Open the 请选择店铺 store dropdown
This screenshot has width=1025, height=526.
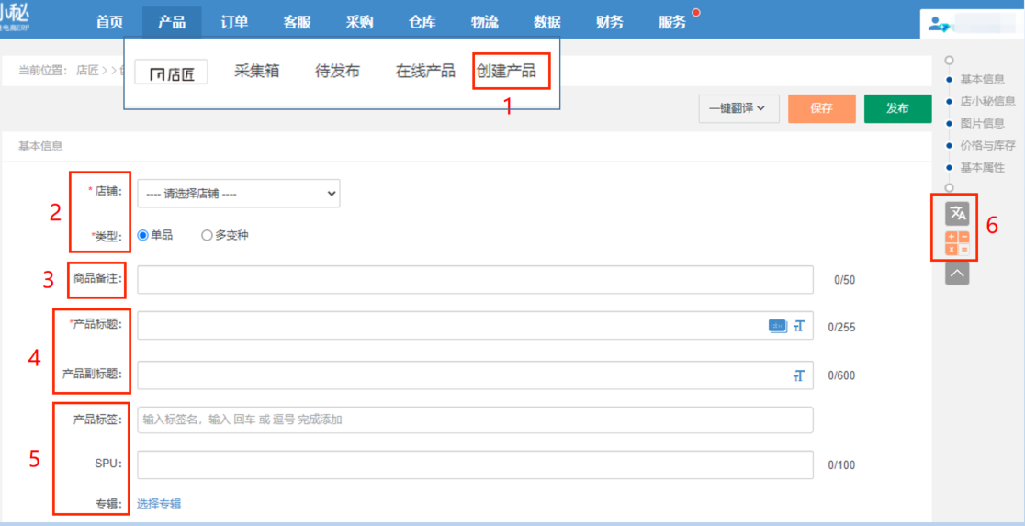point(239,194)
